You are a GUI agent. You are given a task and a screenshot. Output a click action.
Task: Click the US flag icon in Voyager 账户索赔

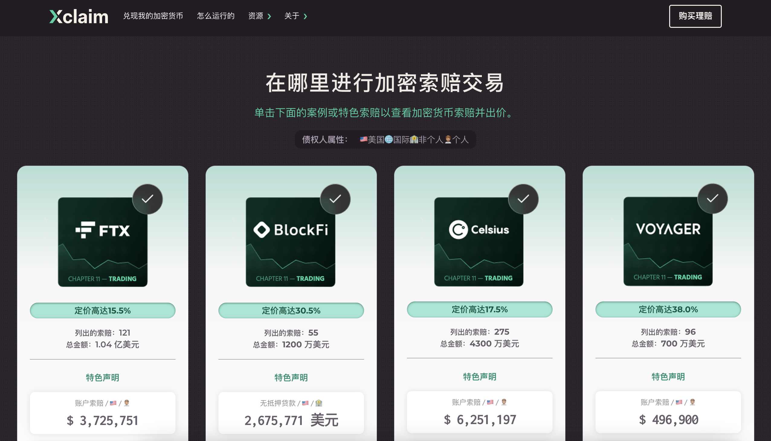point(679,402)
